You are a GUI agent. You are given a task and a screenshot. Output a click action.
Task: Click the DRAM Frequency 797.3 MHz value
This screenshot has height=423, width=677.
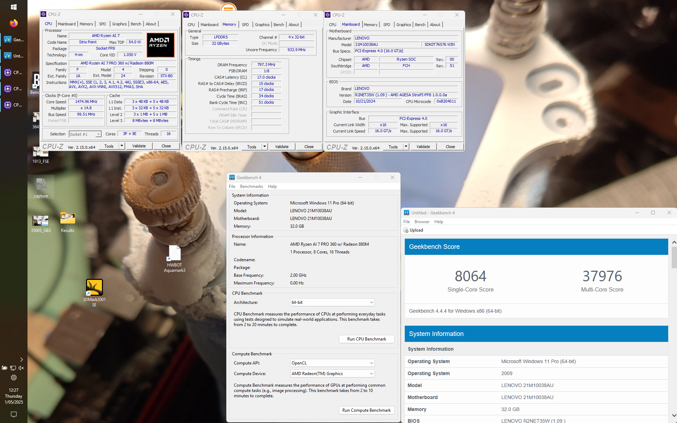(266, 65)
